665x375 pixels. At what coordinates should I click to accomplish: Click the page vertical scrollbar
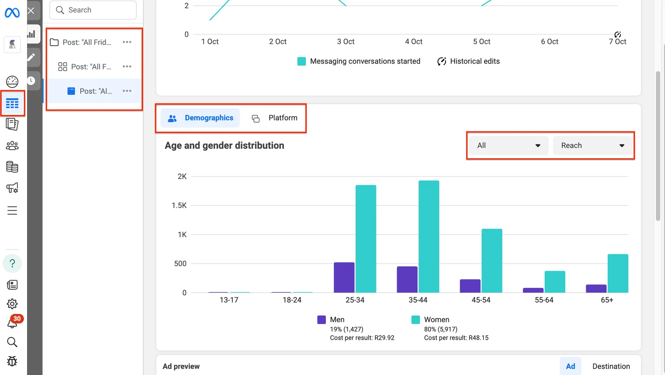pyautogui.click(x=658, y=146)
